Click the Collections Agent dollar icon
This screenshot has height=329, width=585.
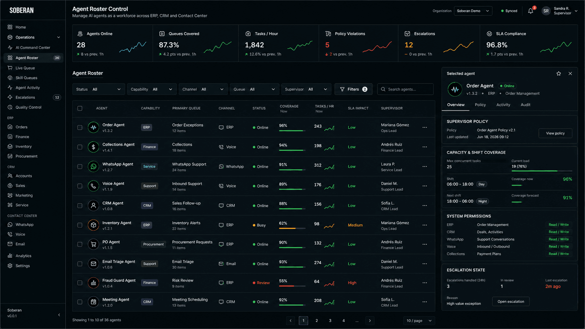[93, 147]
